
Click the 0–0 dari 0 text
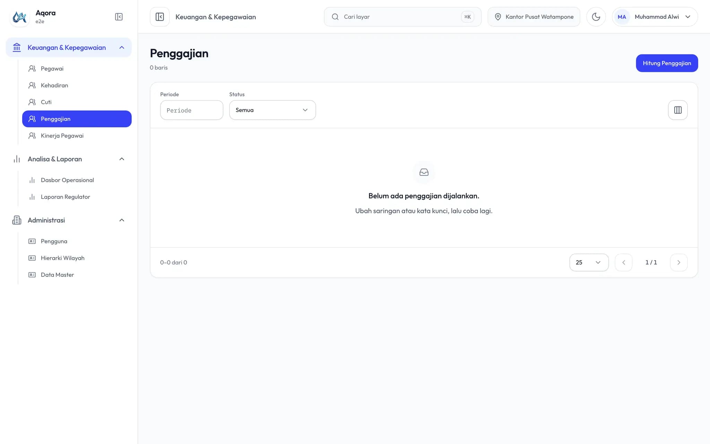(173, 262)
